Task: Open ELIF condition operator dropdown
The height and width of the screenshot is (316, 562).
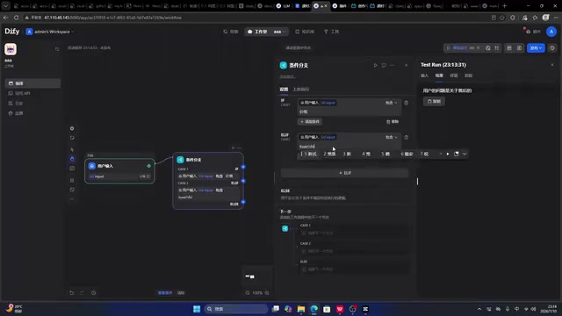Action: (x=391, y=137)
